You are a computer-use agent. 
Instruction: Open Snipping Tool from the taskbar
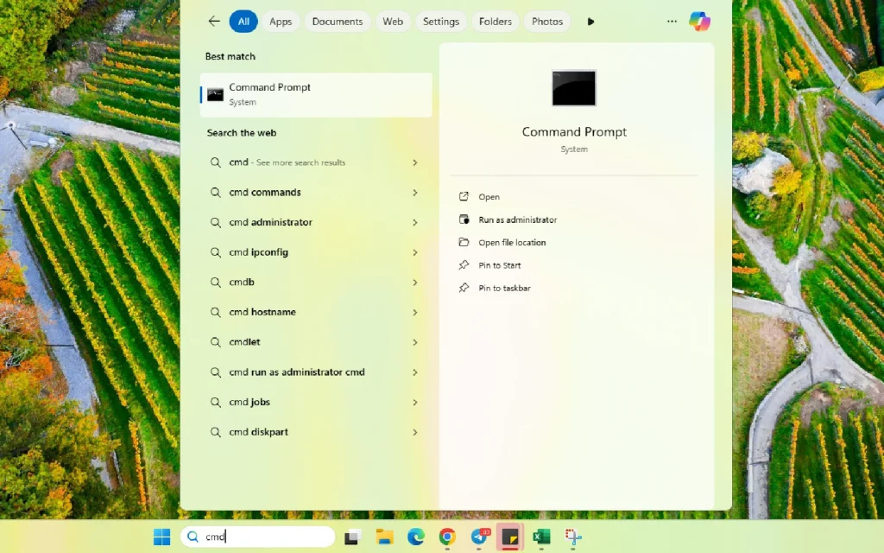573,537
